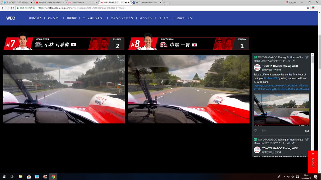
Task: Open File Explorer from the taskbar
Action: 20,177
